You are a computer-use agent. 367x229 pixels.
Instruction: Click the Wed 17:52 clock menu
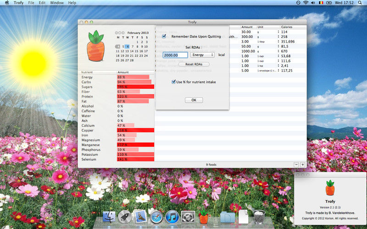344,3
